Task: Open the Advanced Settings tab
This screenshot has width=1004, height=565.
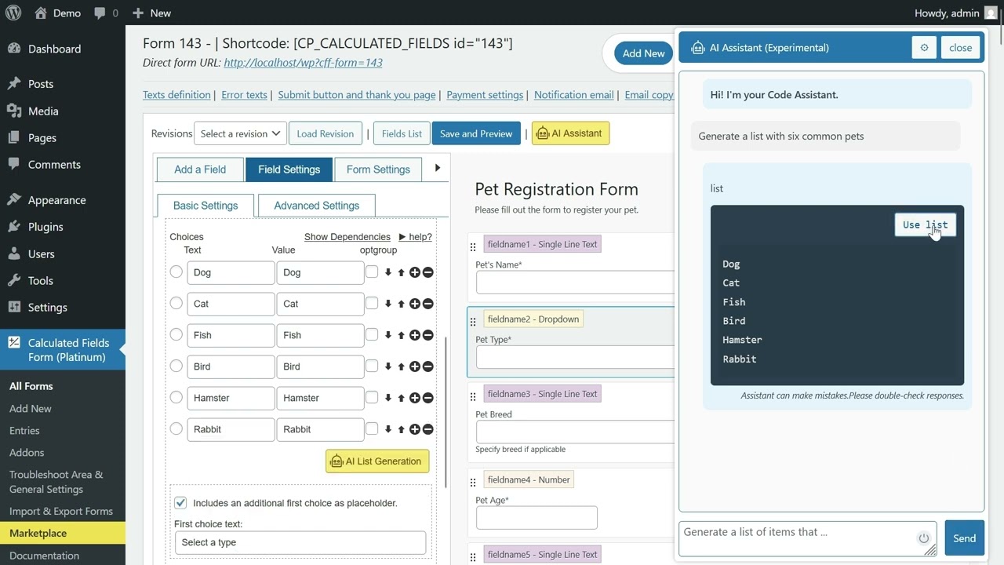Action: pyautogui.click(x=317, y=206)
